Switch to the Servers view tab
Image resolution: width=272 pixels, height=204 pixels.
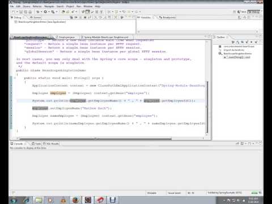point(35,18)
